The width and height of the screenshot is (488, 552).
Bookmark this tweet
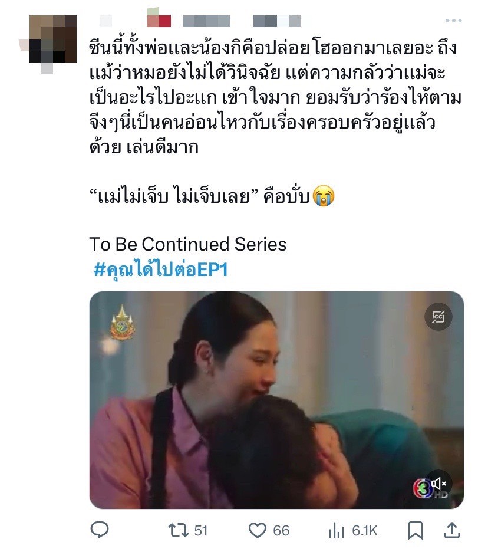(415, 530)
